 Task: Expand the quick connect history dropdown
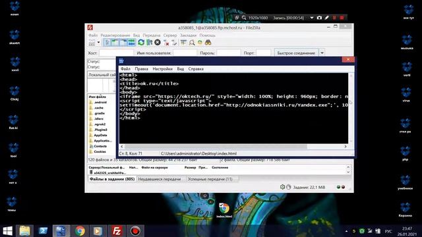coord(322,53)
